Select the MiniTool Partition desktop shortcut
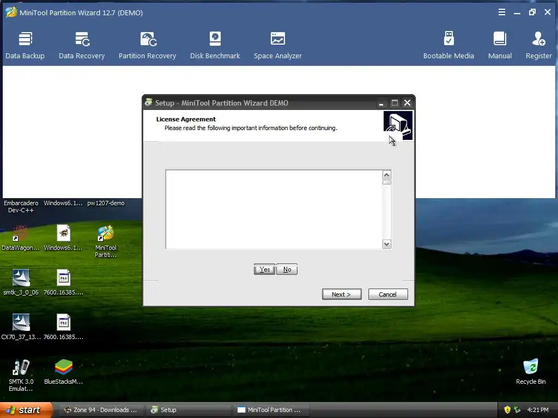This screenshot has height=418, width=558. (106, 241)
